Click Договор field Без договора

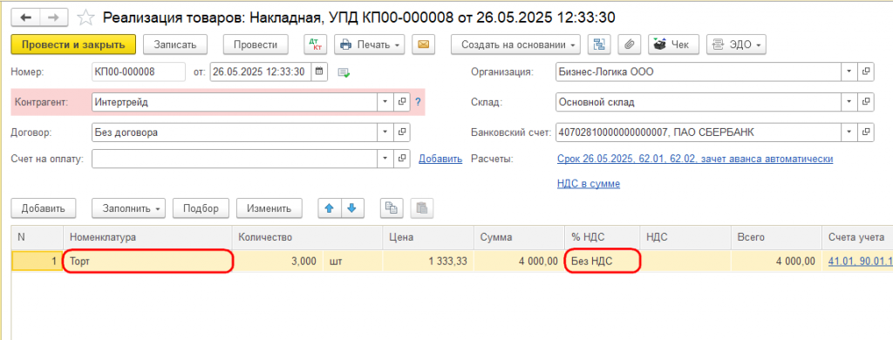point(235,133)
